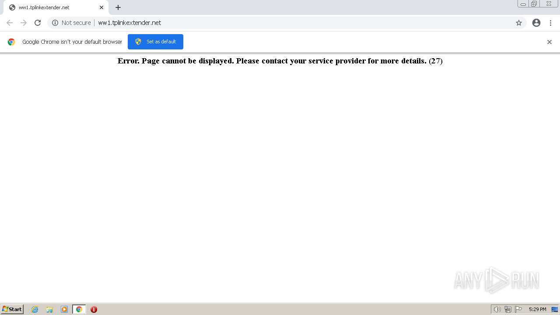Close the ww1.tplinkextender.net tab

click(101, 7)
